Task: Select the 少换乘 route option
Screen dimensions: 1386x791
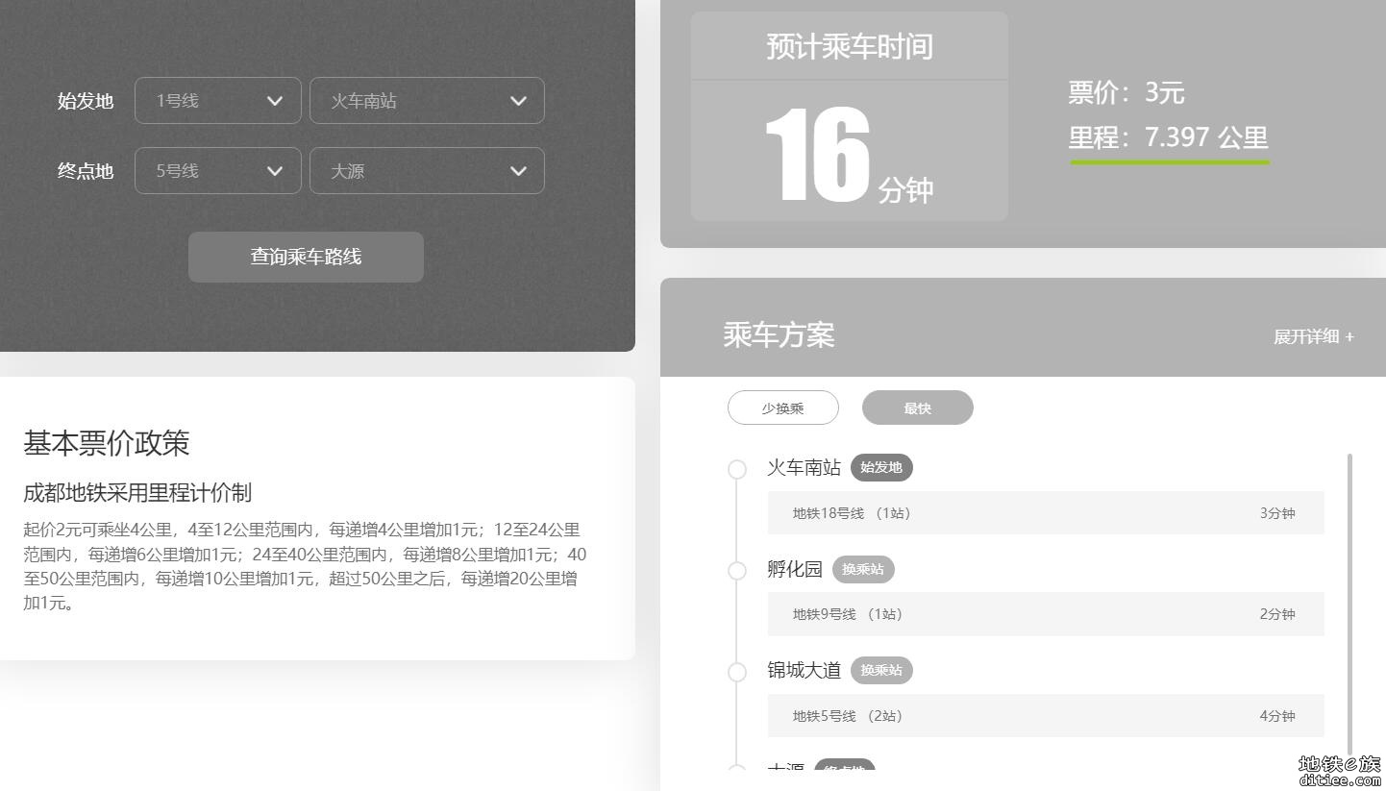Action: click(x=783, y=408)
